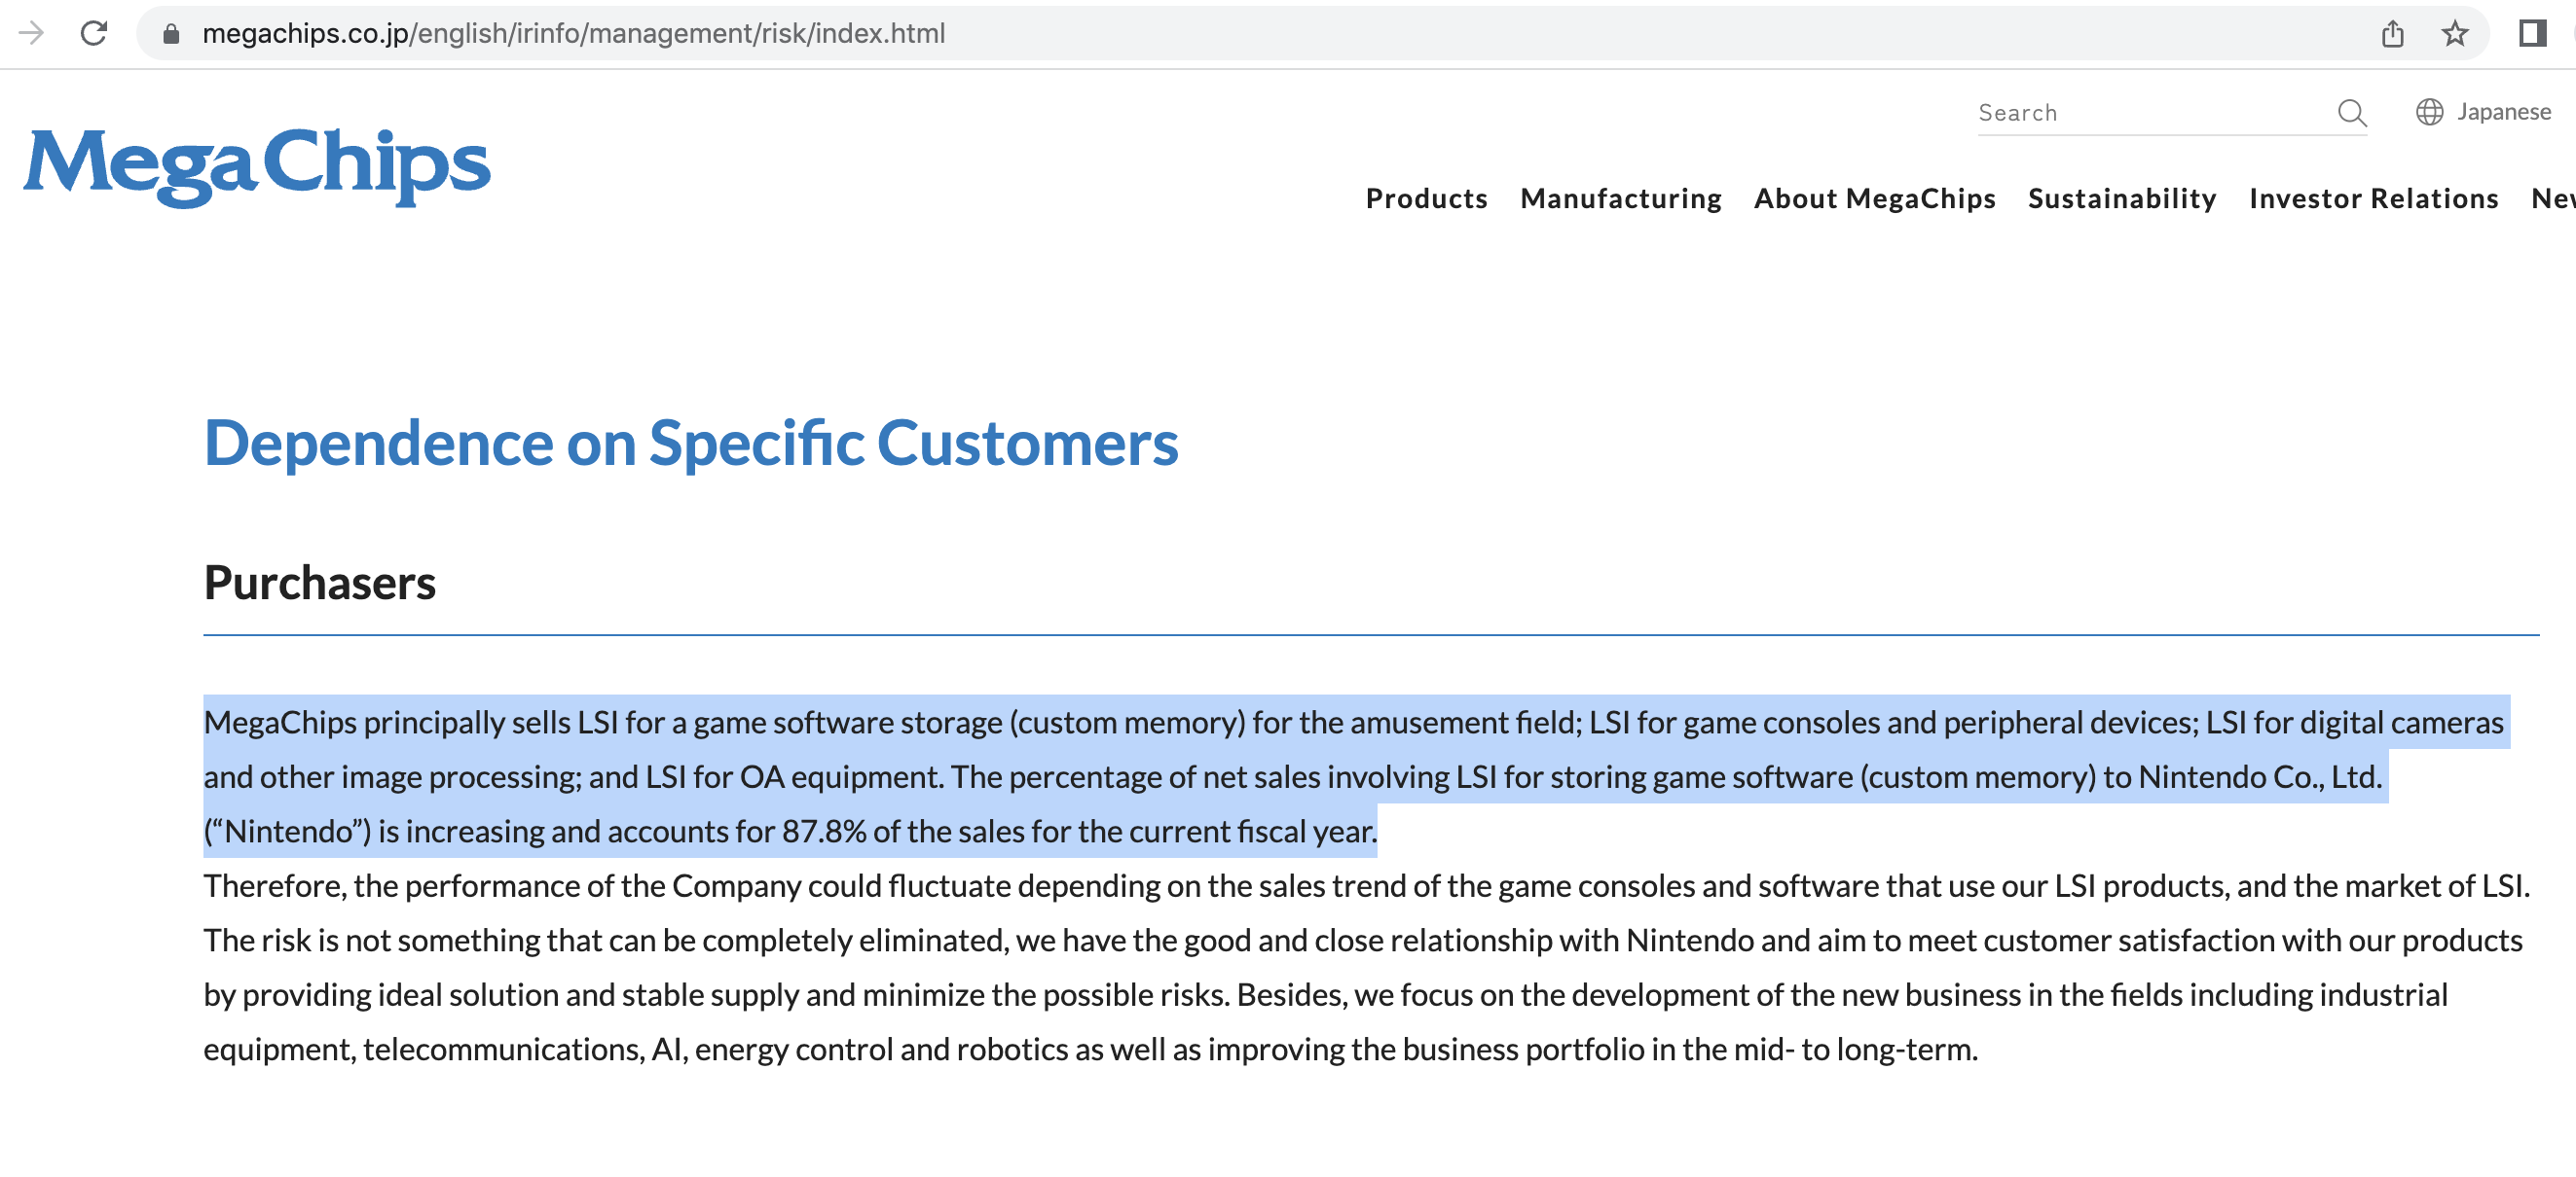Switch site language to Japanese
This screenshot has height=1177, width=2576.
[2503, 112]
